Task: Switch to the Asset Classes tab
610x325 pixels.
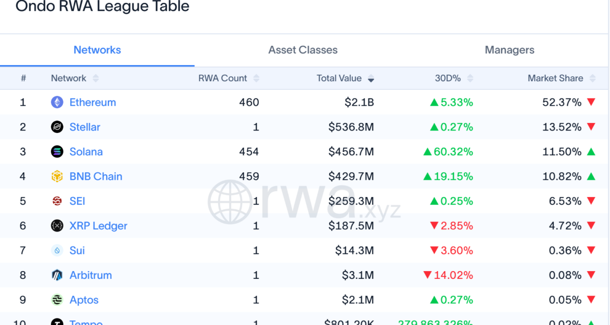Action: point(303,50)
